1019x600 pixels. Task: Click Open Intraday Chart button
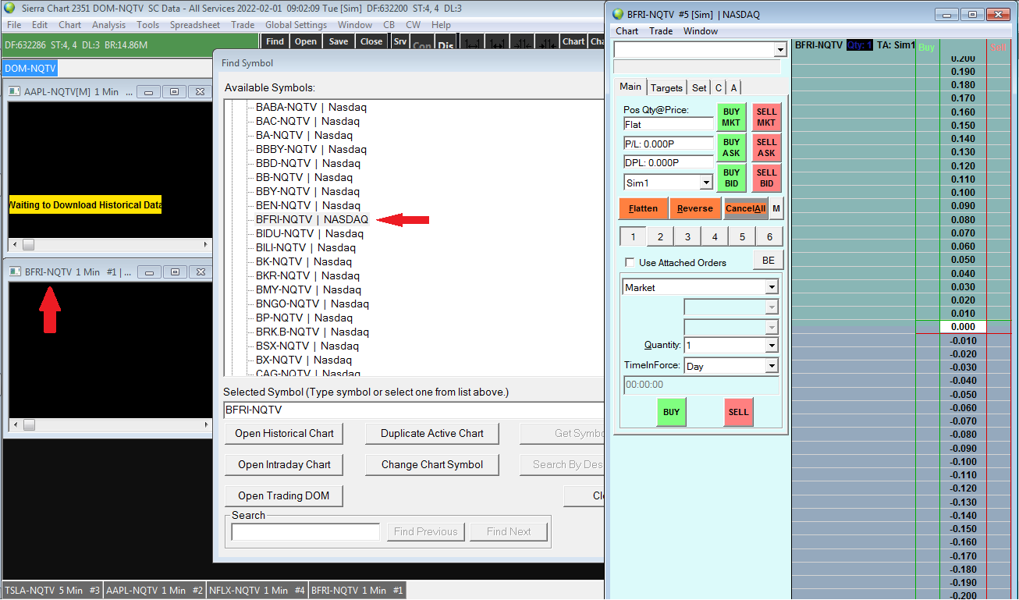click(285, 465)
